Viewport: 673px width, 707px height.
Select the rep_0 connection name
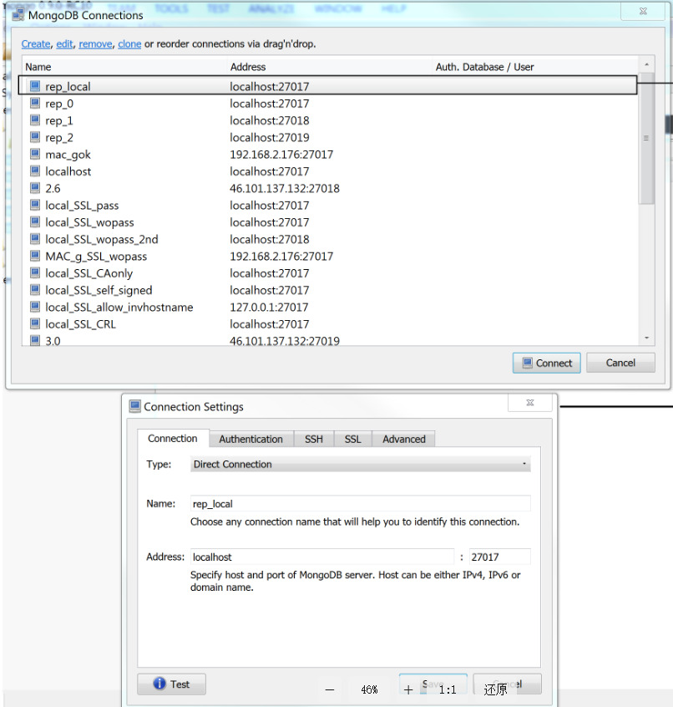pyautogui.click(x=59, y=104)
